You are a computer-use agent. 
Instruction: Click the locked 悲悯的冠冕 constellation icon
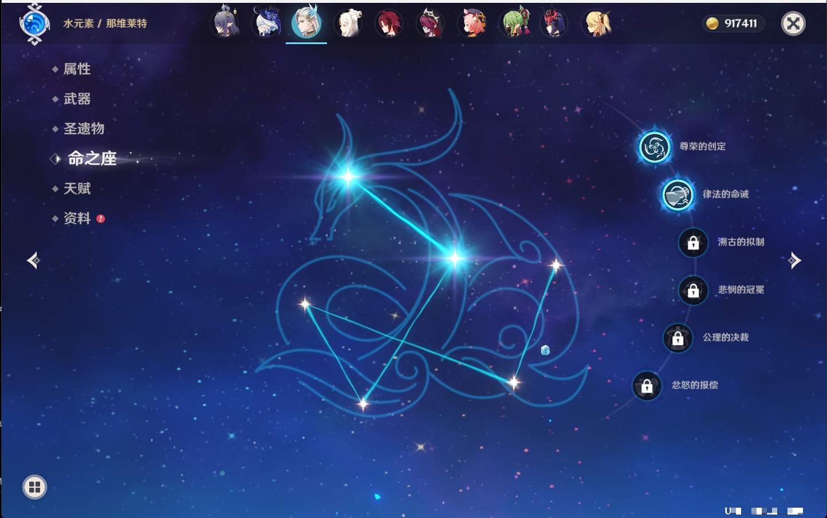pos(693,290)
